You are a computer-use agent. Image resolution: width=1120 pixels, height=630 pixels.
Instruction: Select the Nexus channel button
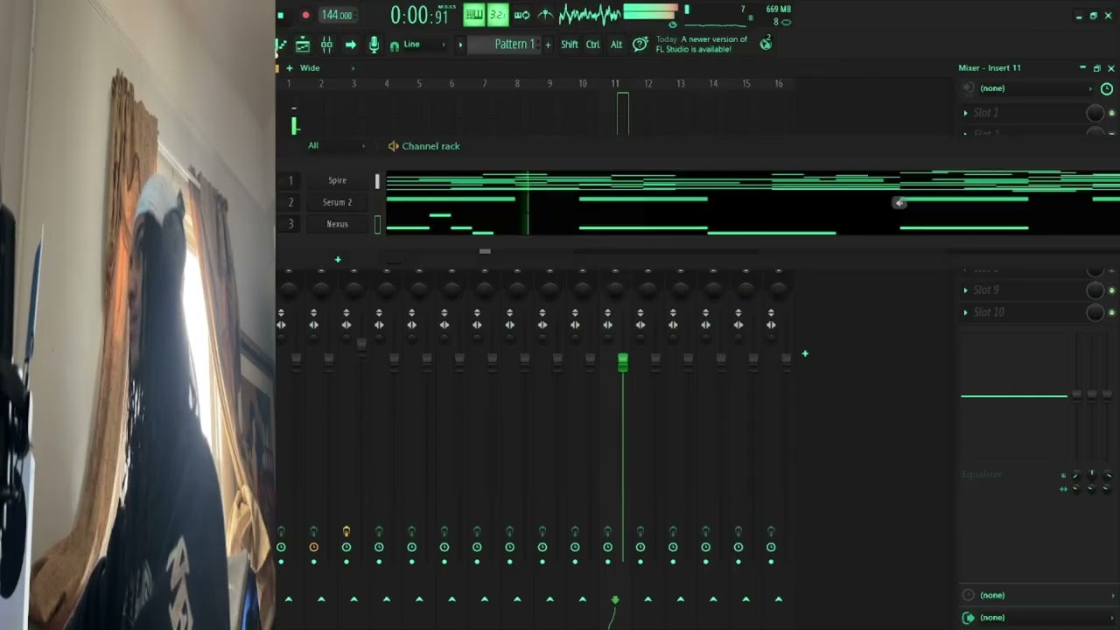337,224
